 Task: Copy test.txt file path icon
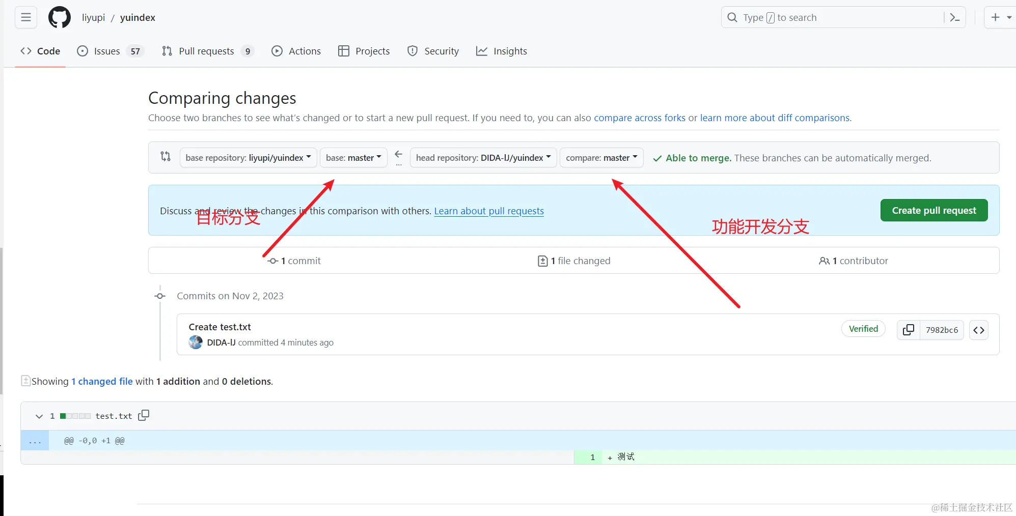coord(144,415)
